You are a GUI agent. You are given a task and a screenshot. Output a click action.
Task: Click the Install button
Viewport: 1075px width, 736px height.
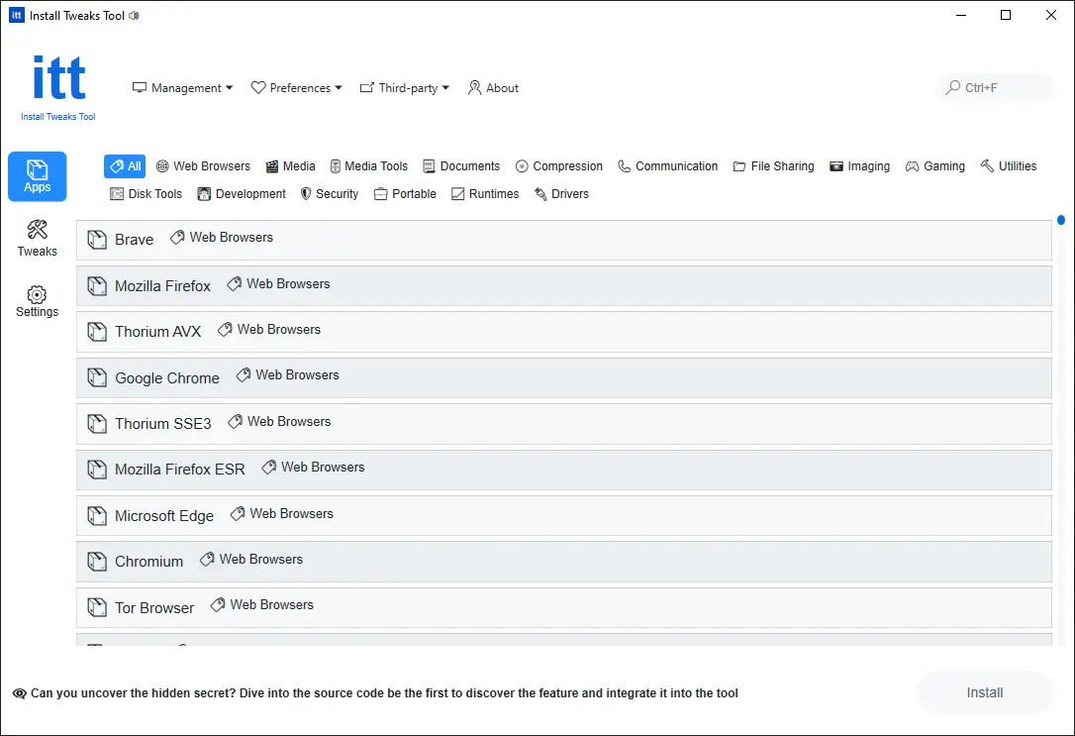(x=985, y=692)
